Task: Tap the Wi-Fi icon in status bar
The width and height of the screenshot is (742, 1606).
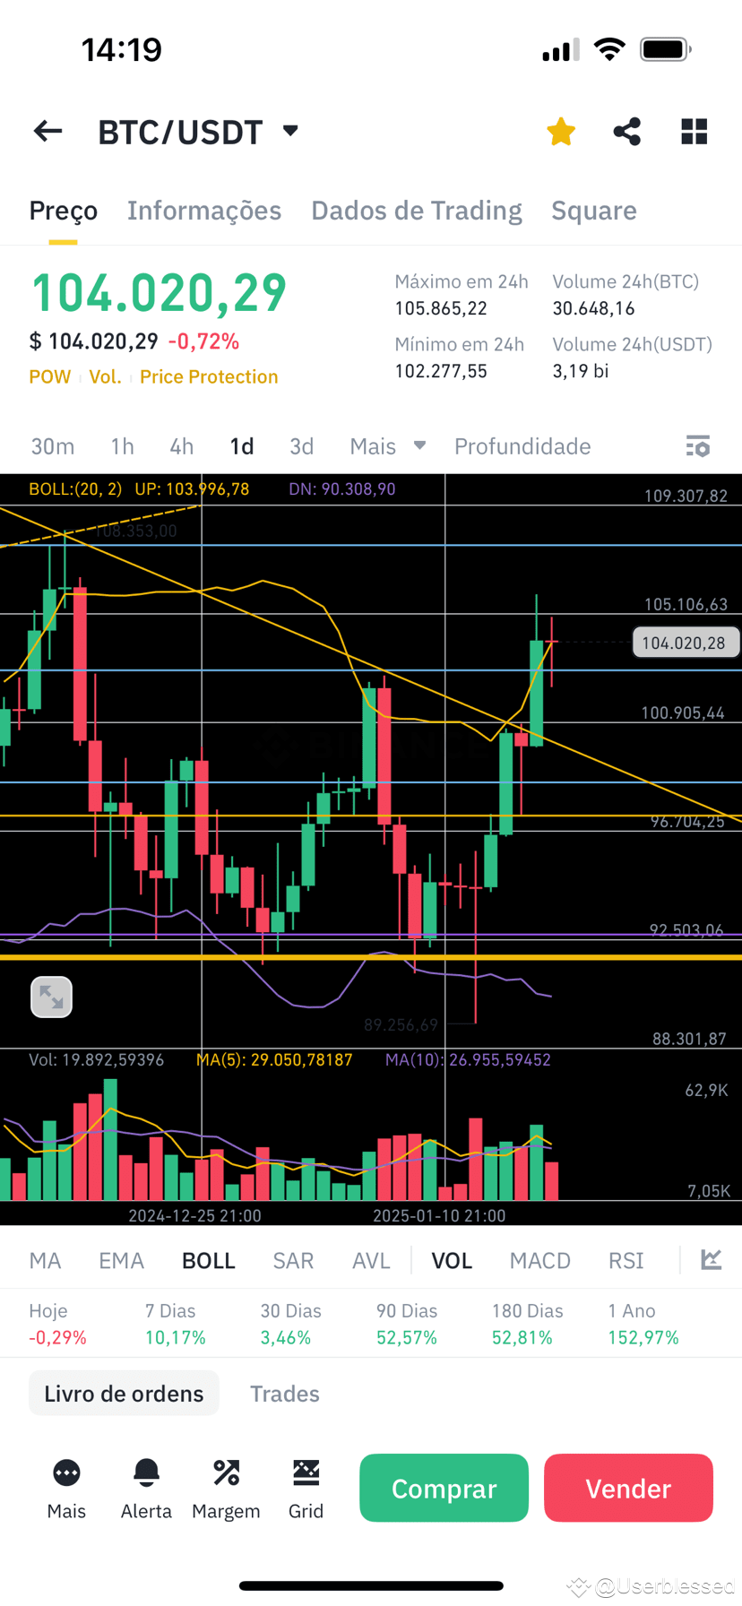Action: (609, 49)
